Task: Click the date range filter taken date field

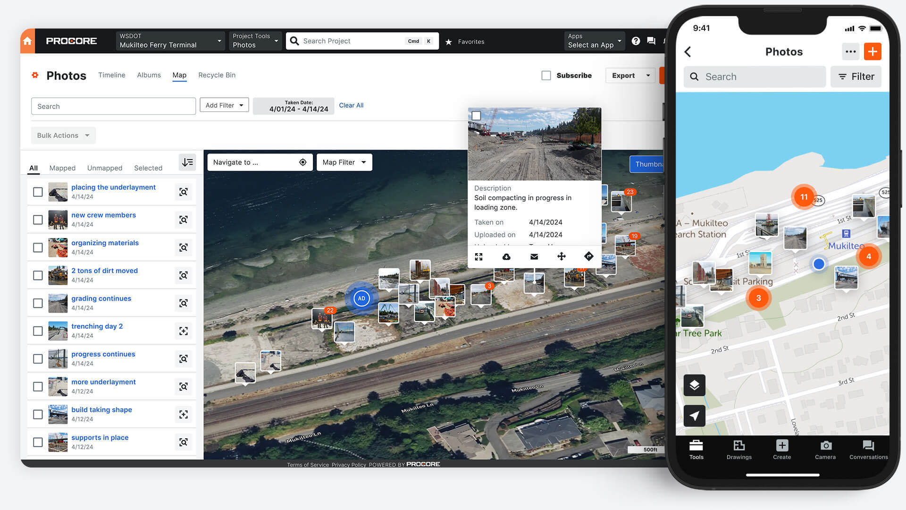Action: coord(298,105)
